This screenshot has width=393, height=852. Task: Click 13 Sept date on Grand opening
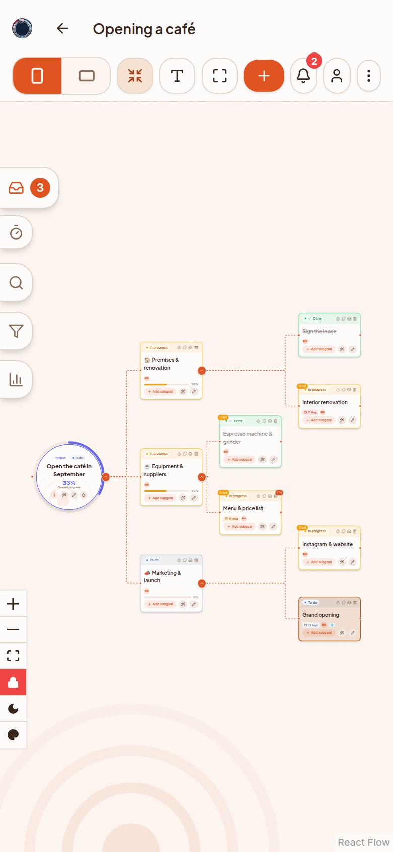(311, 625)
